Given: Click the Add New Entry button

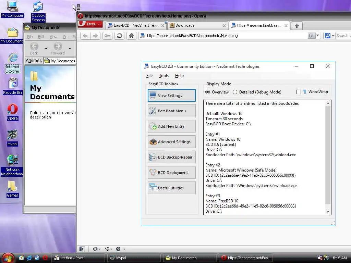Looking at the screenshot, I should pos(172,126).
